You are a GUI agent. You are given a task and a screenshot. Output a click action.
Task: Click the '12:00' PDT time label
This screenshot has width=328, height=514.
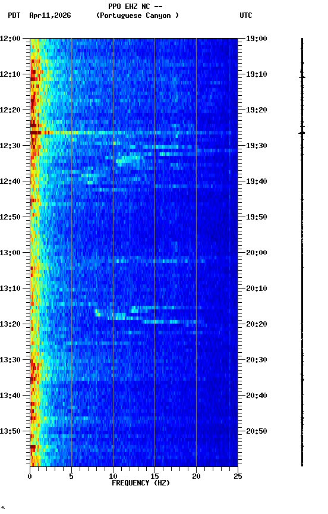[x=10, y=39]
